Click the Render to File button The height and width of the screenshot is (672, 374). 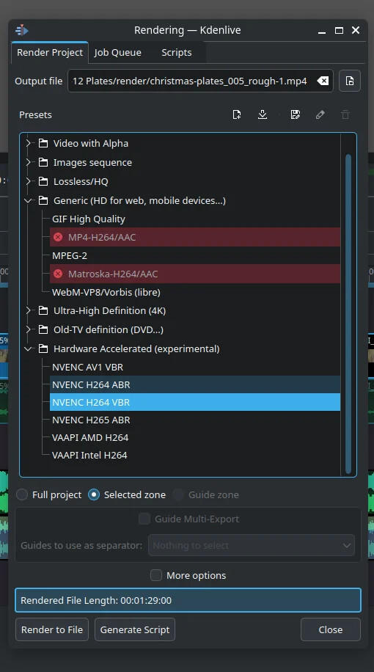(52, 629)
